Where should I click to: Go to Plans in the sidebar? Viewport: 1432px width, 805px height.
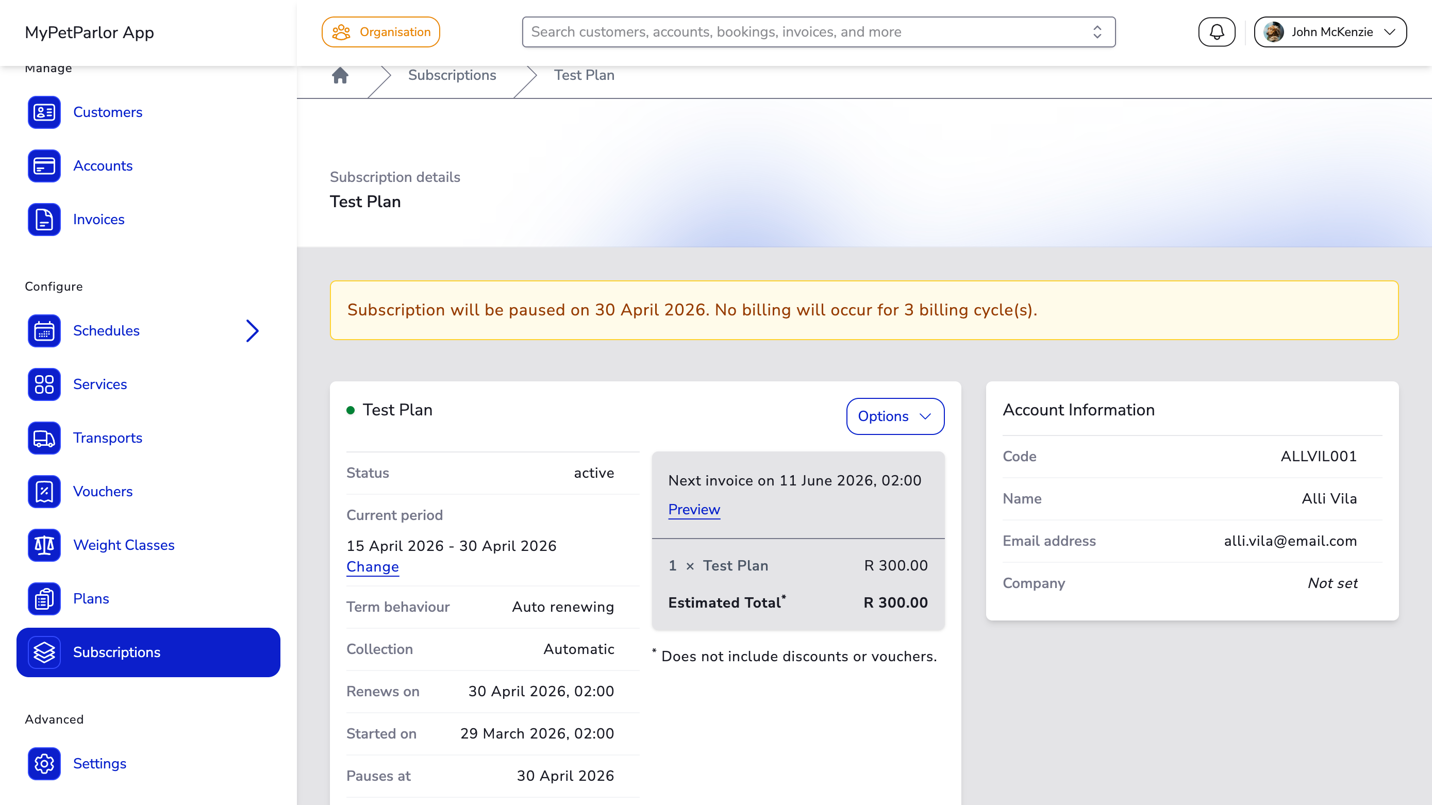click(91, 599)
